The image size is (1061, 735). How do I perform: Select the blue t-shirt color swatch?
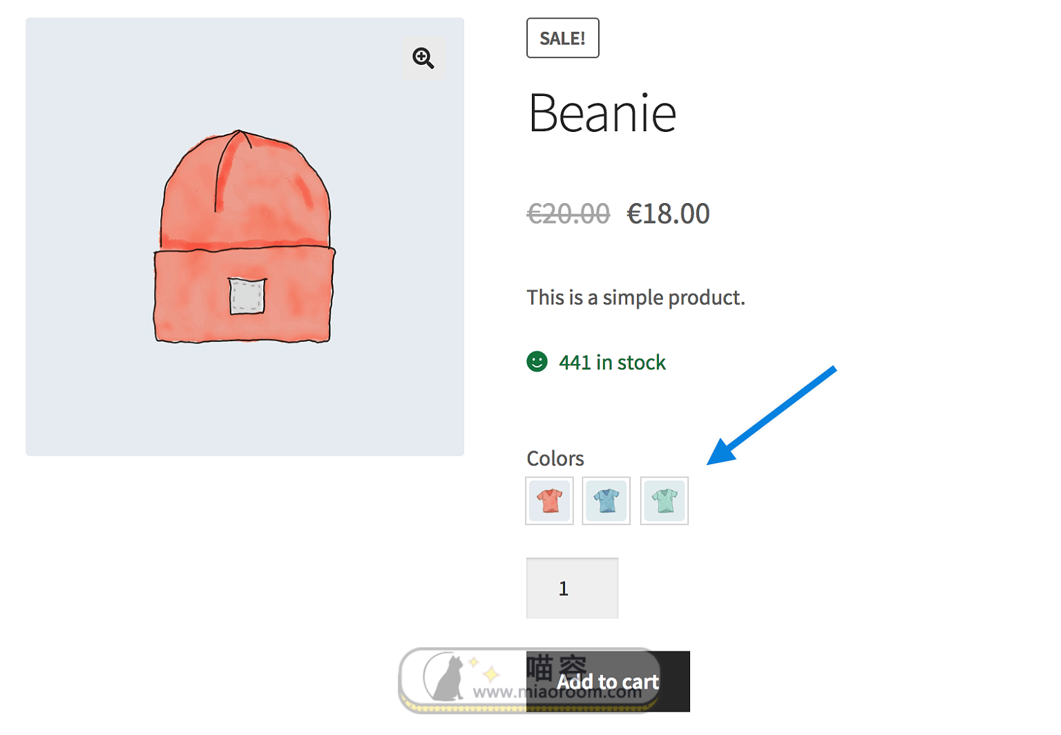(606, 501)
